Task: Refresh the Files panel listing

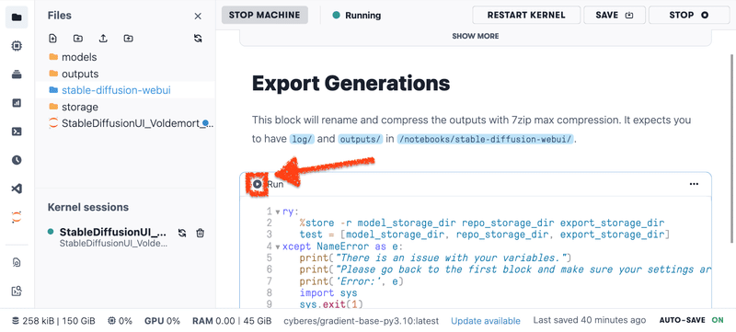Action: pyautogui.click(x=198, y=39)
